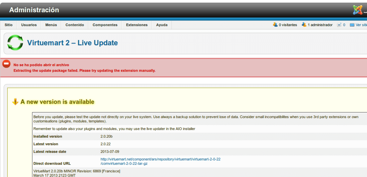Click the 'March 17 2013 2123 GMT' text
The height and width of the screenshot is (177, 367).
54,175
